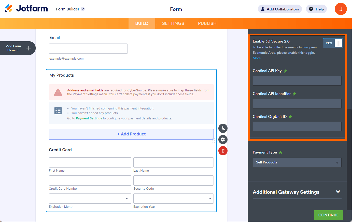Open the Payment Type dropdown
The width and height of the screenshot is (352, 222).
297,162
